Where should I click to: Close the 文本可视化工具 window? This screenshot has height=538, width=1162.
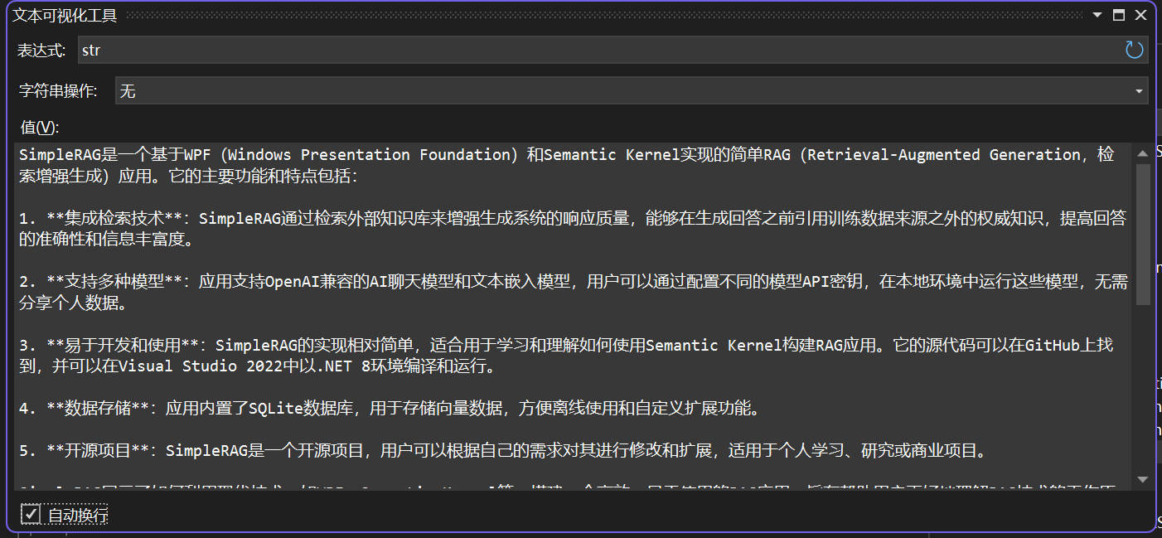pos(1140,15)
